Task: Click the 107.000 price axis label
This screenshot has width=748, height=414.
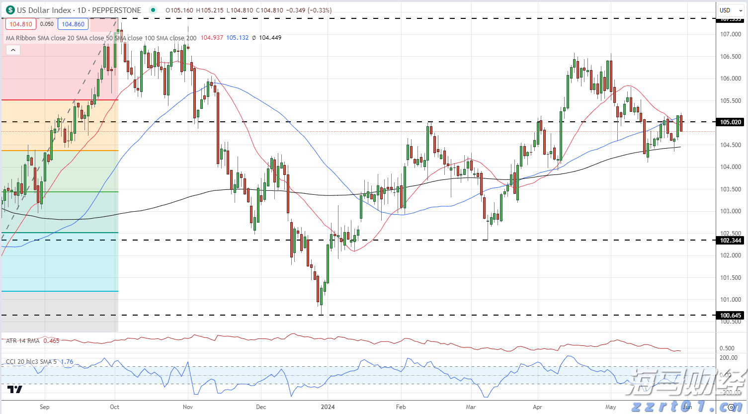Action: [731, 34]
